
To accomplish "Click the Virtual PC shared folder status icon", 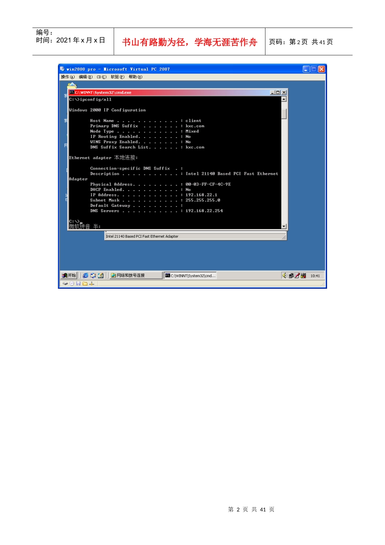I will [x=85, y=283].
